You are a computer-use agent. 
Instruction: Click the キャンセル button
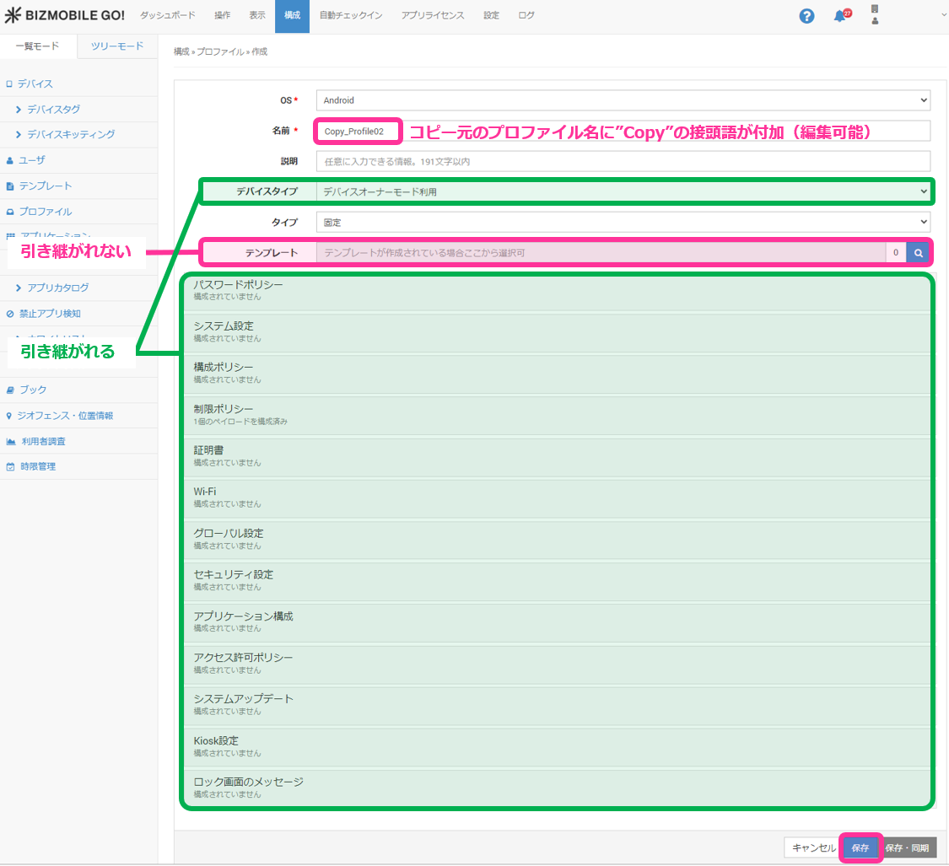point(812,848)
